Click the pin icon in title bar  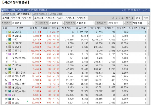pyautogui.click(x=135, y=10)
